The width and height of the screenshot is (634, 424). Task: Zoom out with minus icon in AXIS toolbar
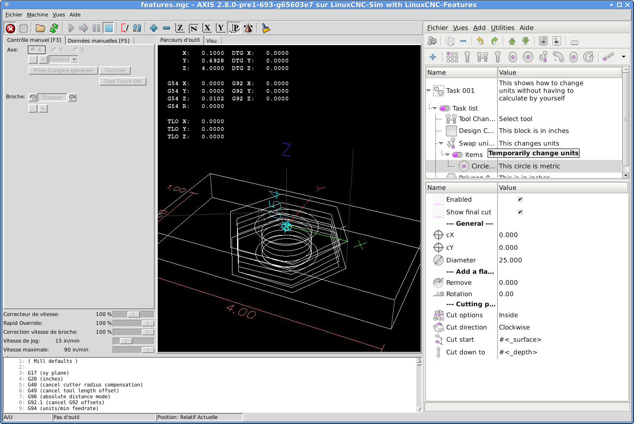tap(167, 28)
